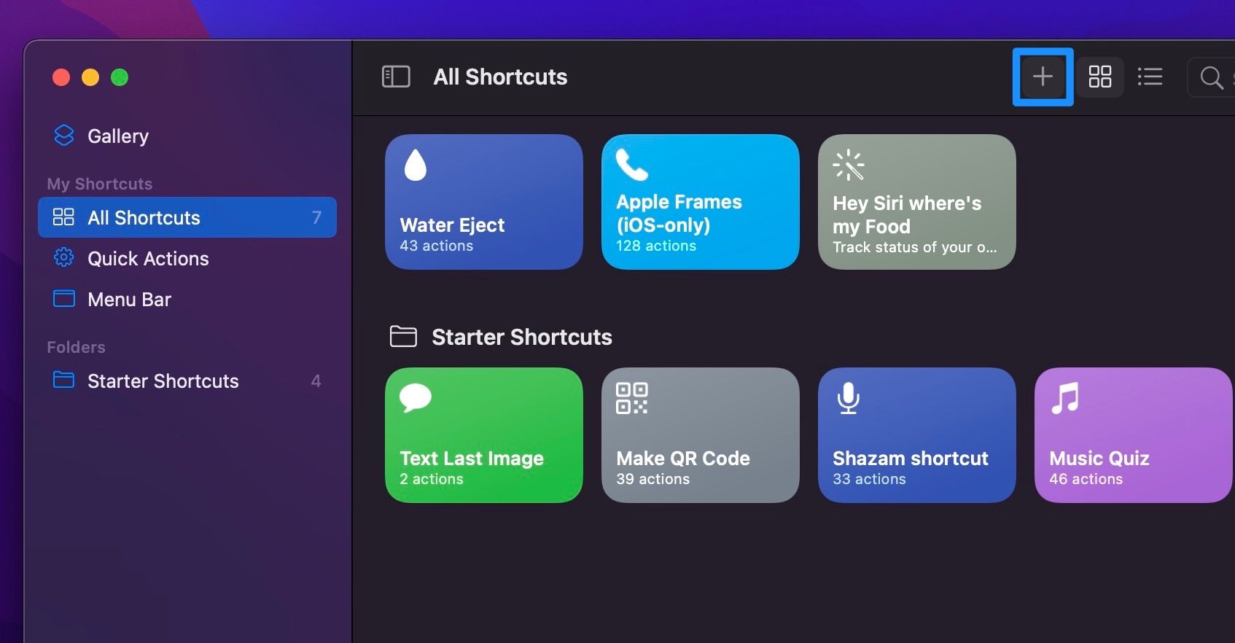The width and height of the screenshot is (1235, 643).
Task: Click the QR code icon on Make QR Code
Action: [x=632, y=398]
